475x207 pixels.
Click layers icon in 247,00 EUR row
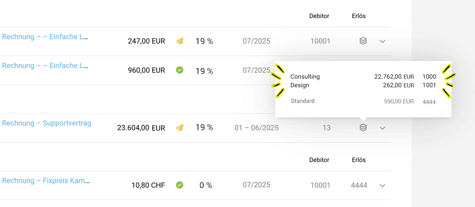point(363,41)
